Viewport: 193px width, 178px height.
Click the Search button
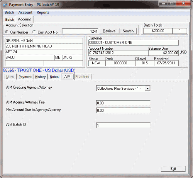pos(128,31)
